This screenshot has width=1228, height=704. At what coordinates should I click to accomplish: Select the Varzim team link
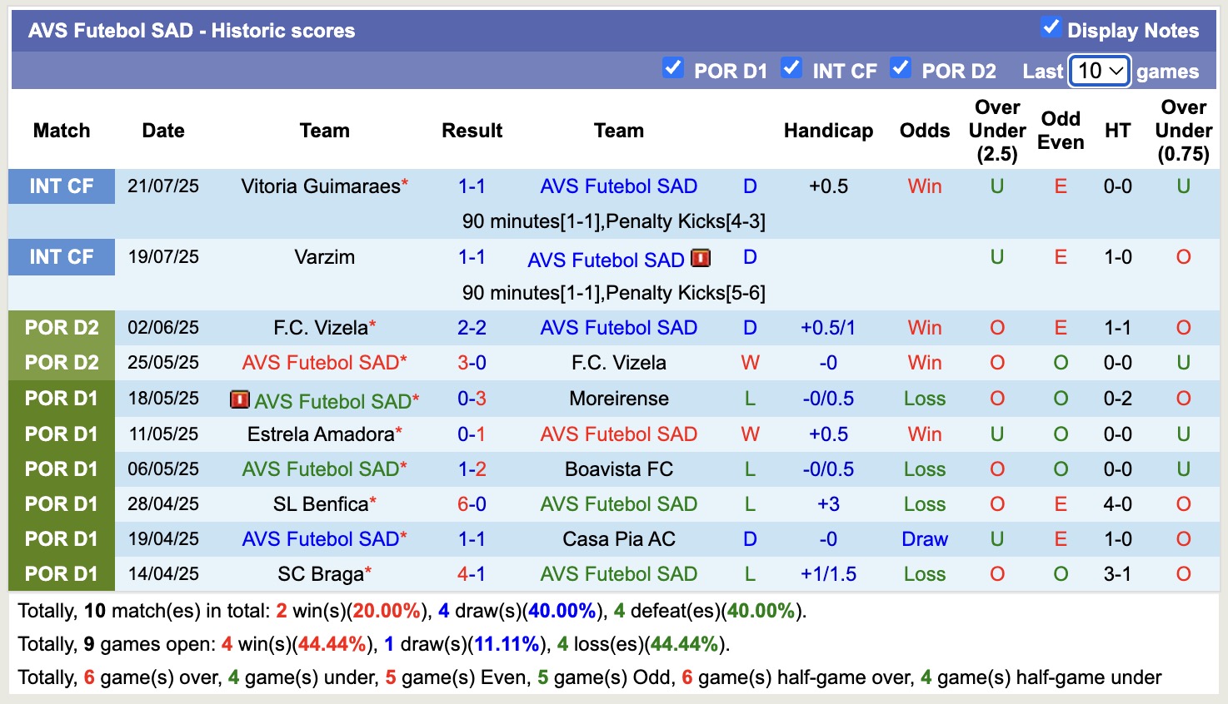click(324, 257)
